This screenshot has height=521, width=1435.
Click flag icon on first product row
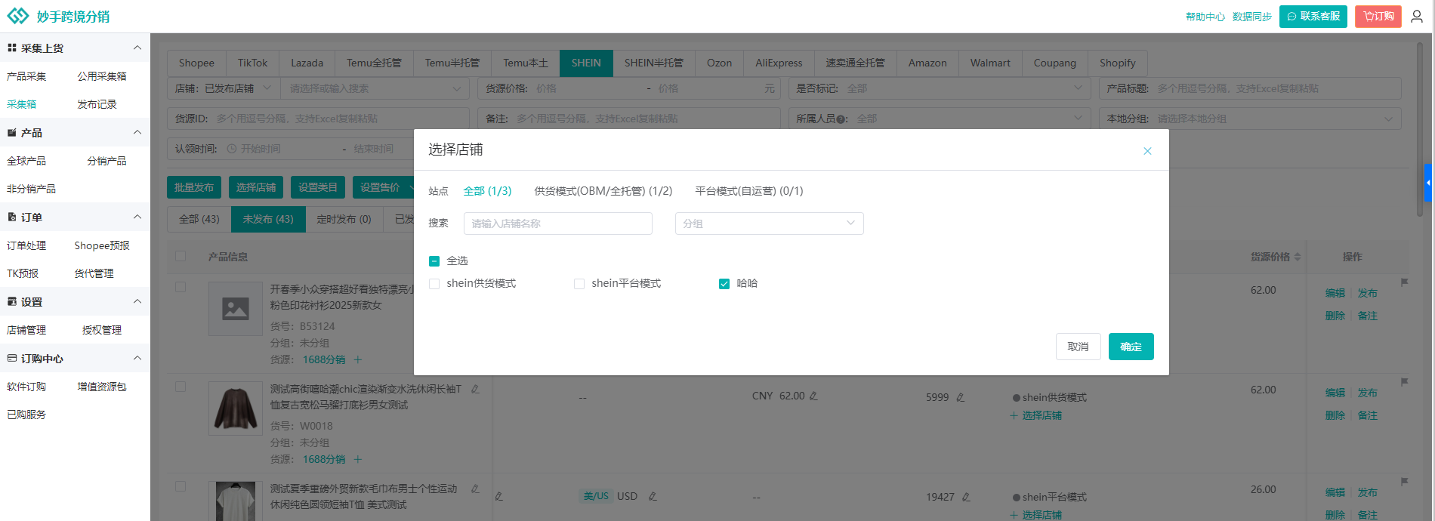tap(1404, 282)
